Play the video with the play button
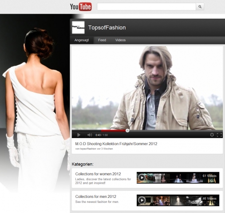225x213 pixels. coord(79,135)
